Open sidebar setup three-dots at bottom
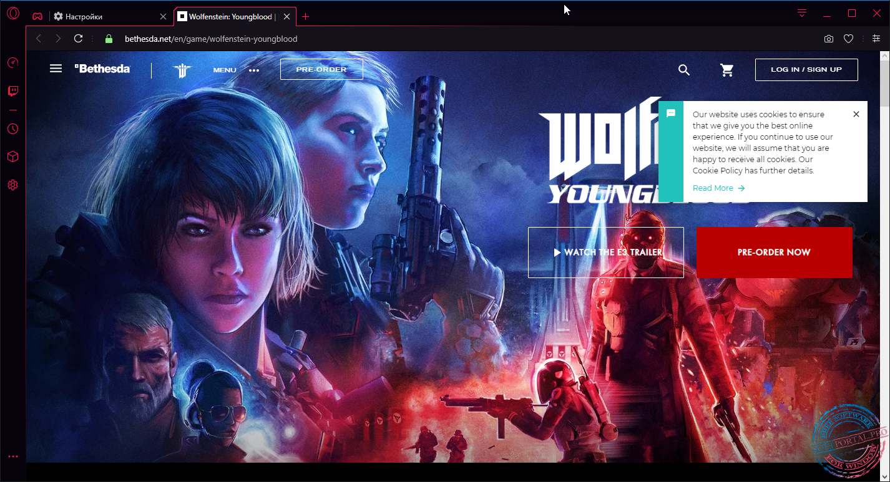 13,456
